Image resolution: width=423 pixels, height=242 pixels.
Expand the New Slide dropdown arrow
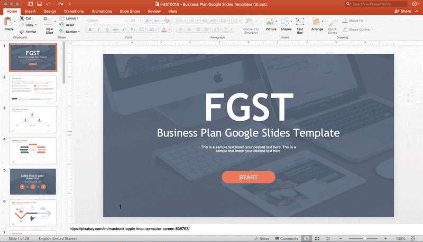tap(55, 21)
